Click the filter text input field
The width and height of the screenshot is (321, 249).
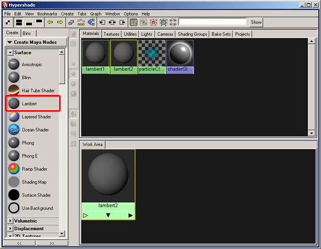pos(213,22)
